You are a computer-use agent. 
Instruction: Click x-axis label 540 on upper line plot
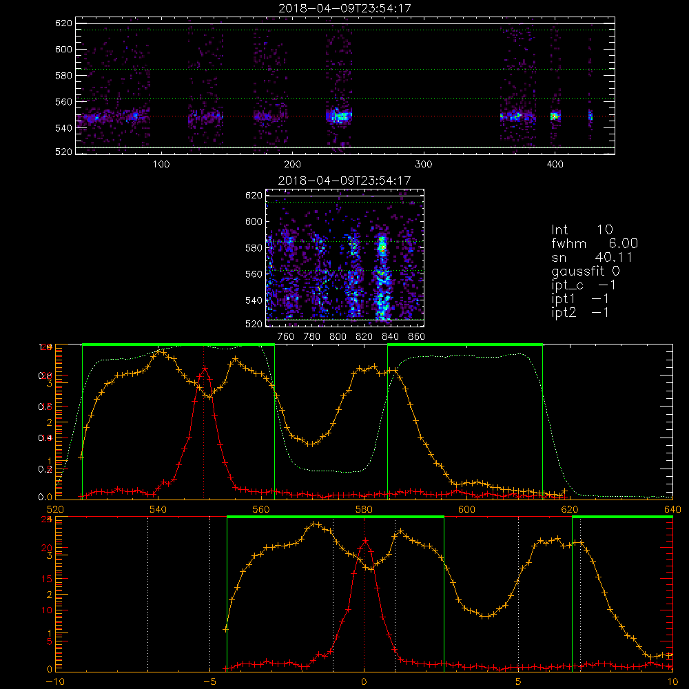coord(158,509)
